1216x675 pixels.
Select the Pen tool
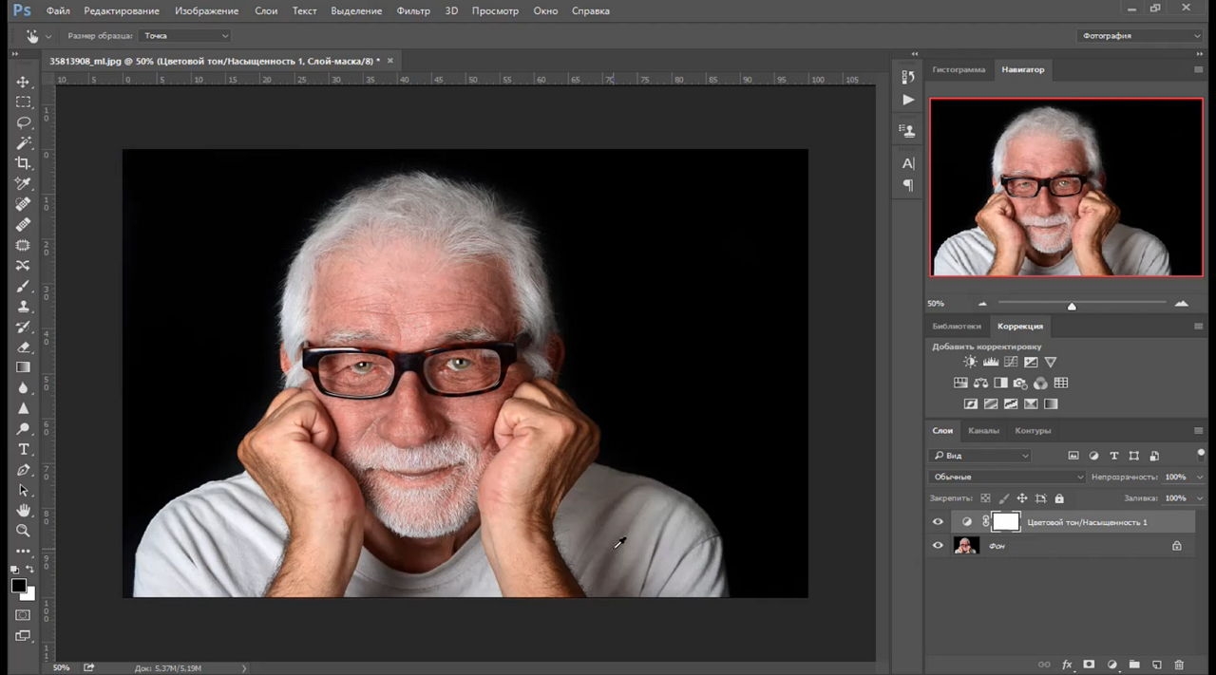(x=24, y=470)
